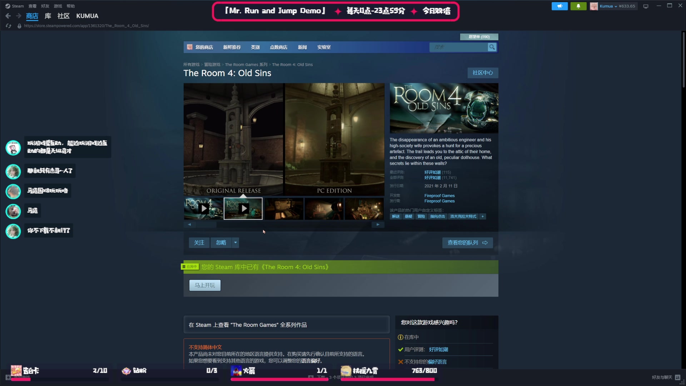Open the 点数商店 page
The height and width of the screenshot is (386, 686).
(279, 47)
